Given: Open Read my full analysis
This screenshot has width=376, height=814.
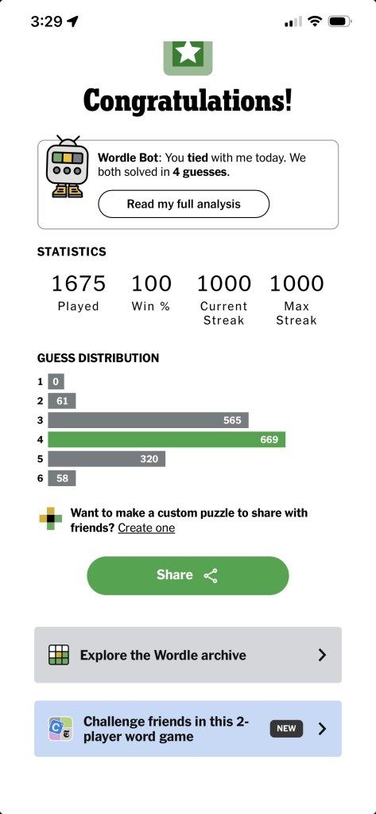Looking at the screenshot, I should [184, 204].
